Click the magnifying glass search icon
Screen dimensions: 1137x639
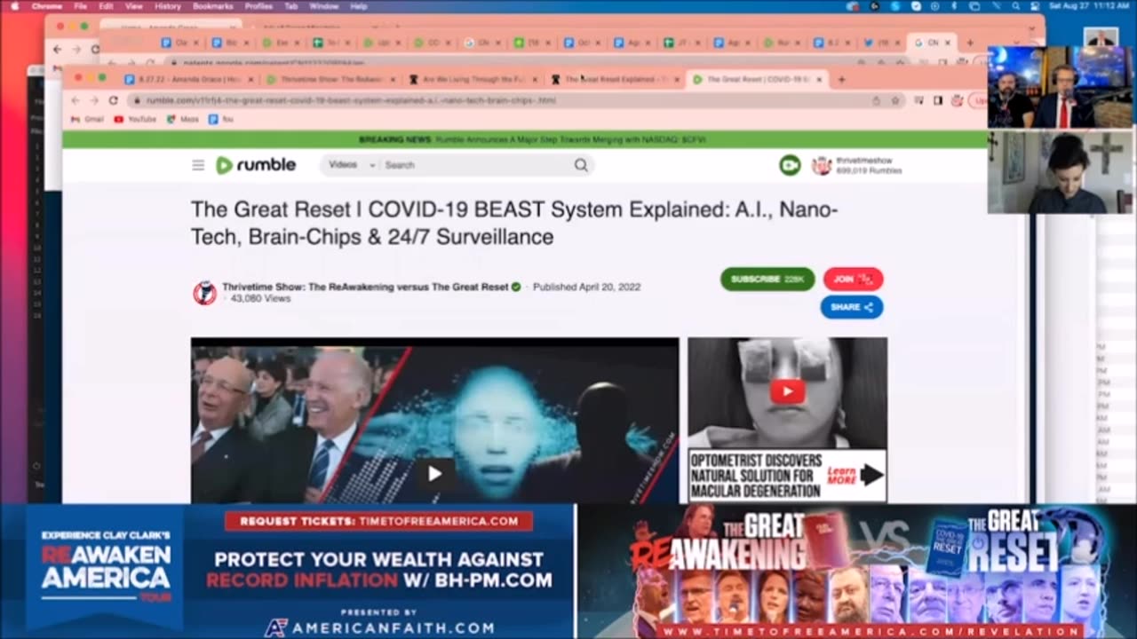(x=581, y=165)
